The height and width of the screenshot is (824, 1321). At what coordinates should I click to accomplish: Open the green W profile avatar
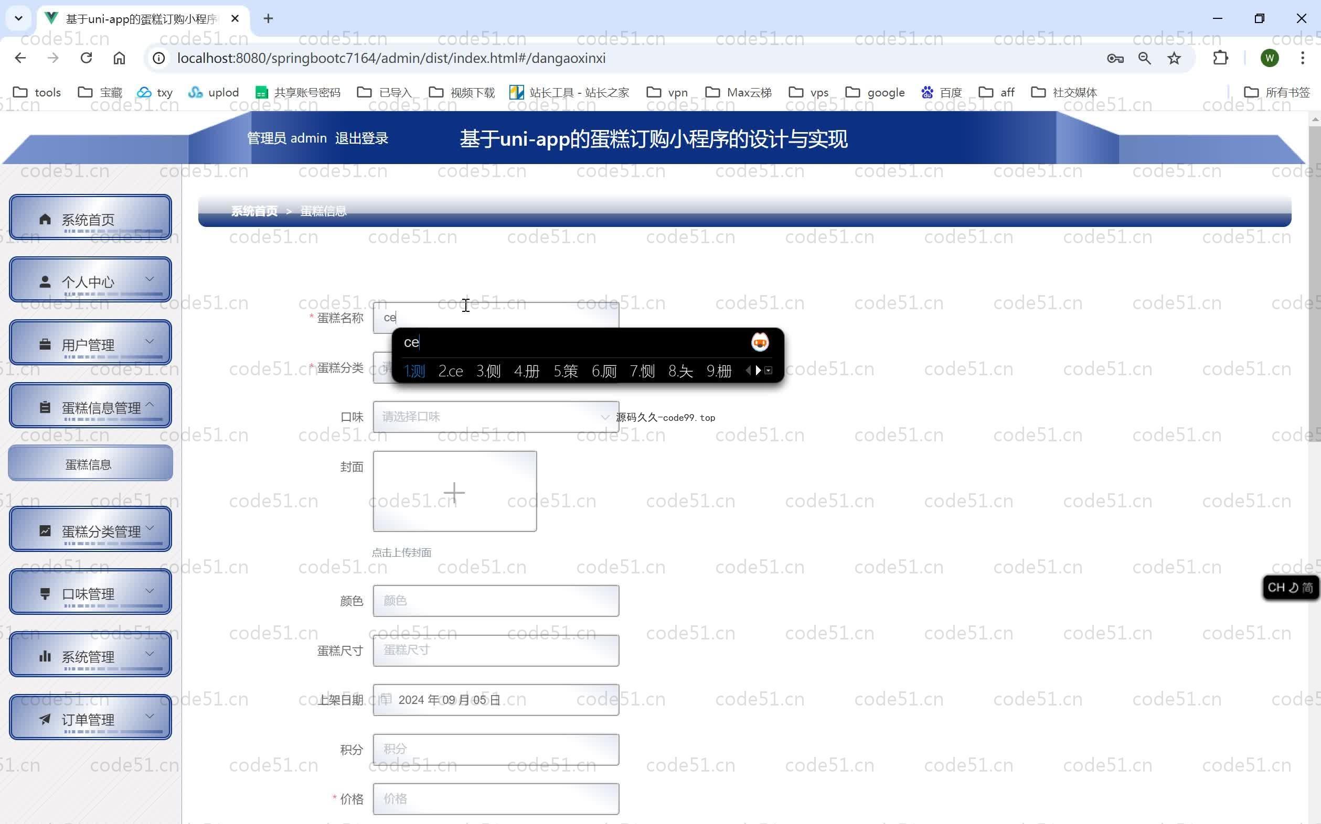click(1270, 58)
